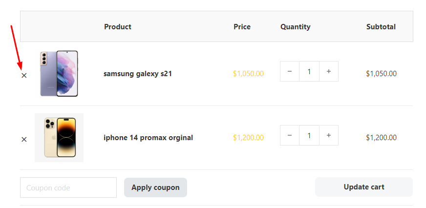Decrease iphone 14 promax quantity
426x208 pixels.
pyautogui.click(x=290, y=135)
